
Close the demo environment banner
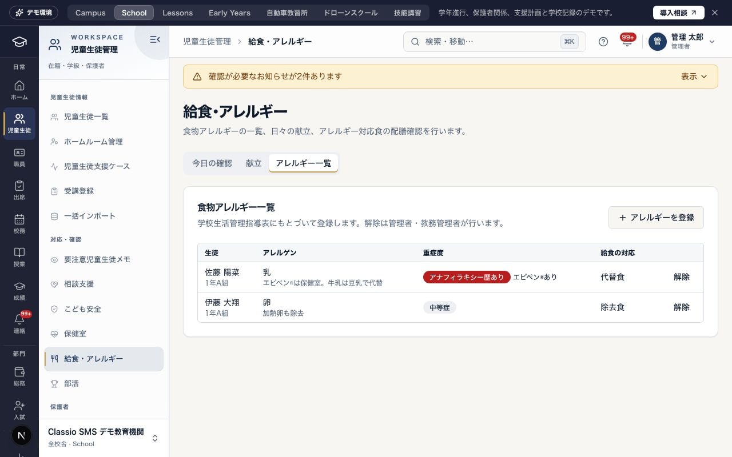click(715, 13)
